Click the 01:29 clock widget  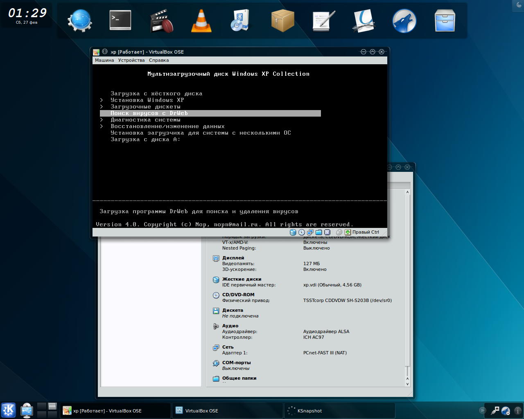(x=27, y=16)
